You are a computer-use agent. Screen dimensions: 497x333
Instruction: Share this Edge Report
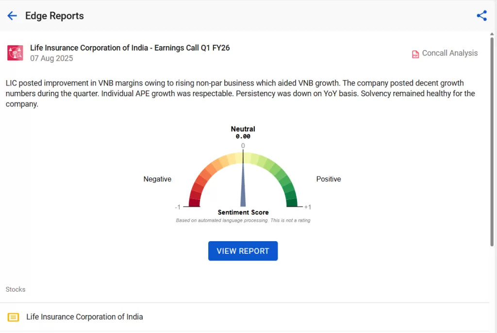point(481,16)
